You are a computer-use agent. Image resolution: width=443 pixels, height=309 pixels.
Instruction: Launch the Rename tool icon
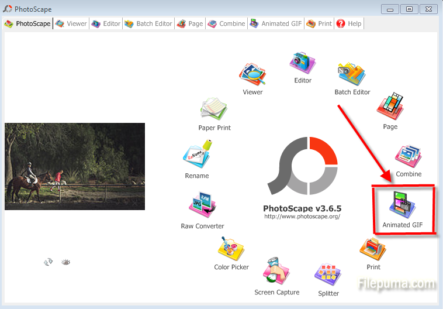196,156
